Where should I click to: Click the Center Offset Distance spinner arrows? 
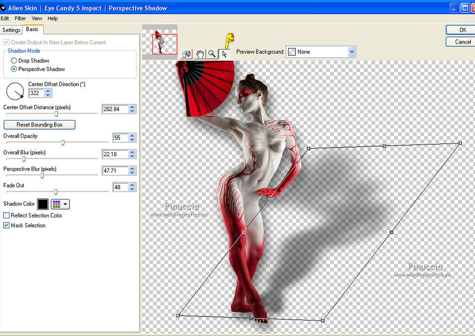pyautogui.click(x=132, y=109)
